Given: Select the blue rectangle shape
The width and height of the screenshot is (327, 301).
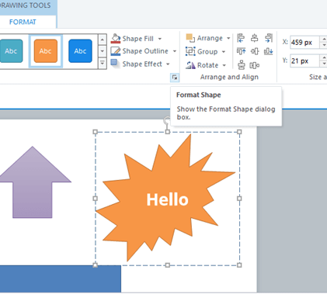Looking at the screenshot, I should coord(60,279).
